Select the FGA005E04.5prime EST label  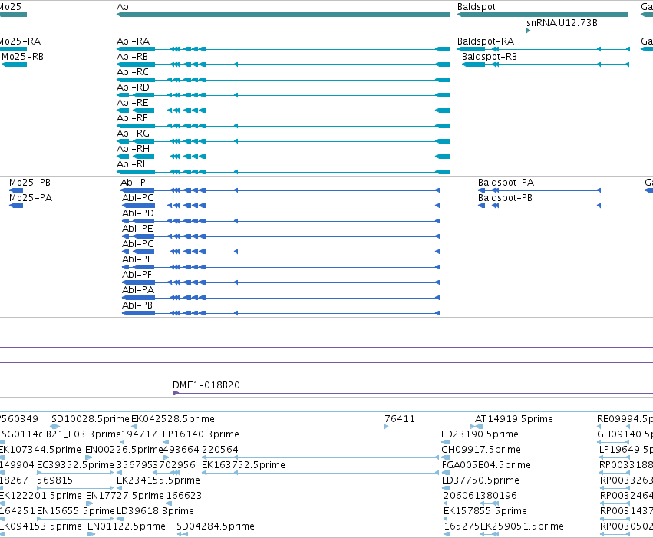click(x=486, y=465)
